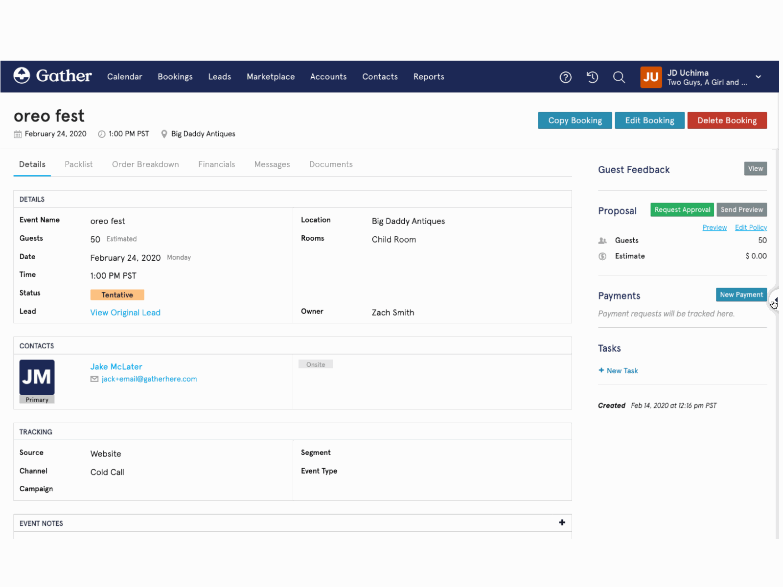Click envelope icon next to jack's email
The image size is (783, 587).
93,379
